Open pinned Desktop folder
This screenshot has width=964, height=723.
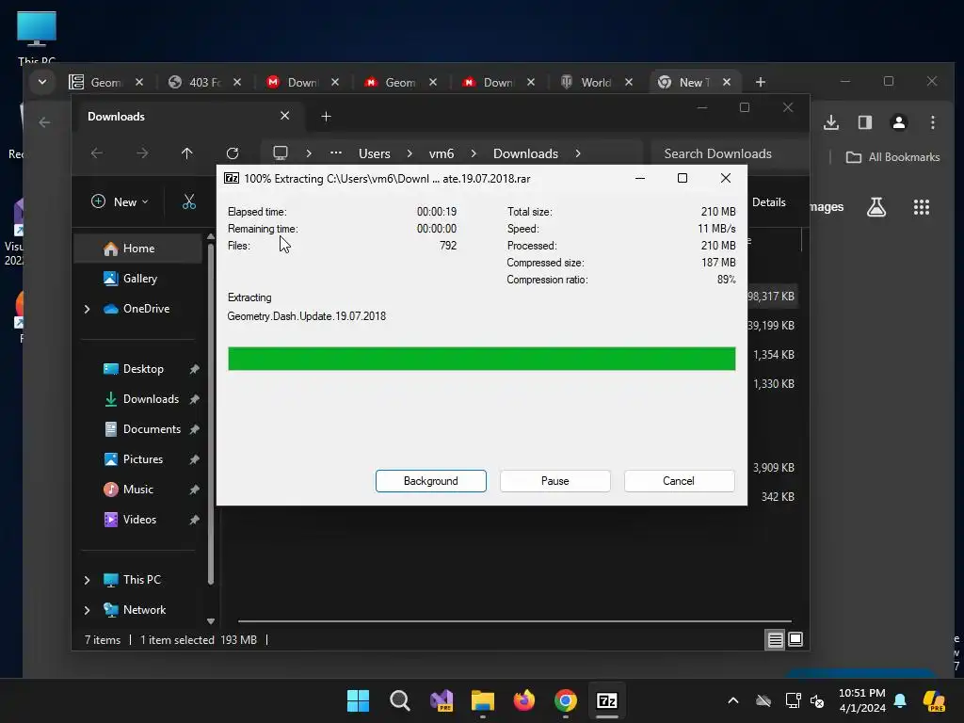point(141,369)
